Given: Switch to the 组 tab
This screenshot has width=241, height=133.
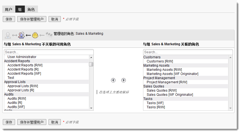Looking at the screenshot, I should click(20, 9).
